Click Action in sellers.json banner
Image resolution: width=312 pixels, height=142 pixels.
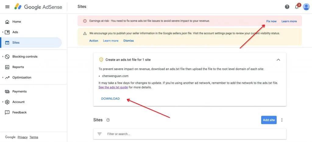tap(94, 41)
